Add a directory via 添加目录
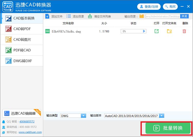The image size is (193, 137). pos(75,16)
